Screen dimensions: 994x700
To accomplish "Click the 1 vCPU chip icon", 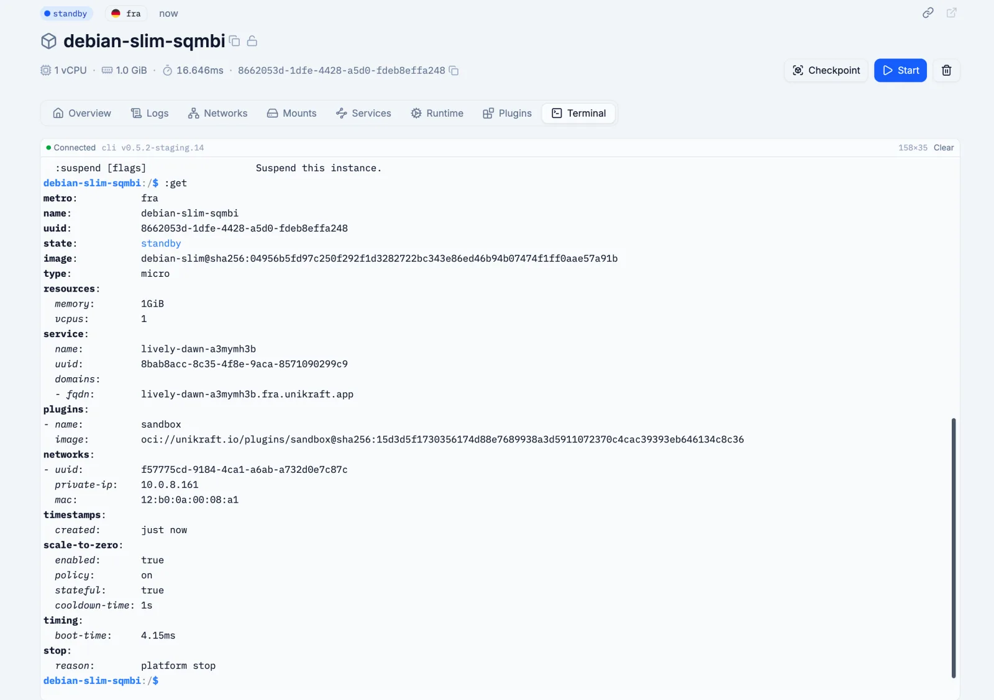I will click(45, 71).
